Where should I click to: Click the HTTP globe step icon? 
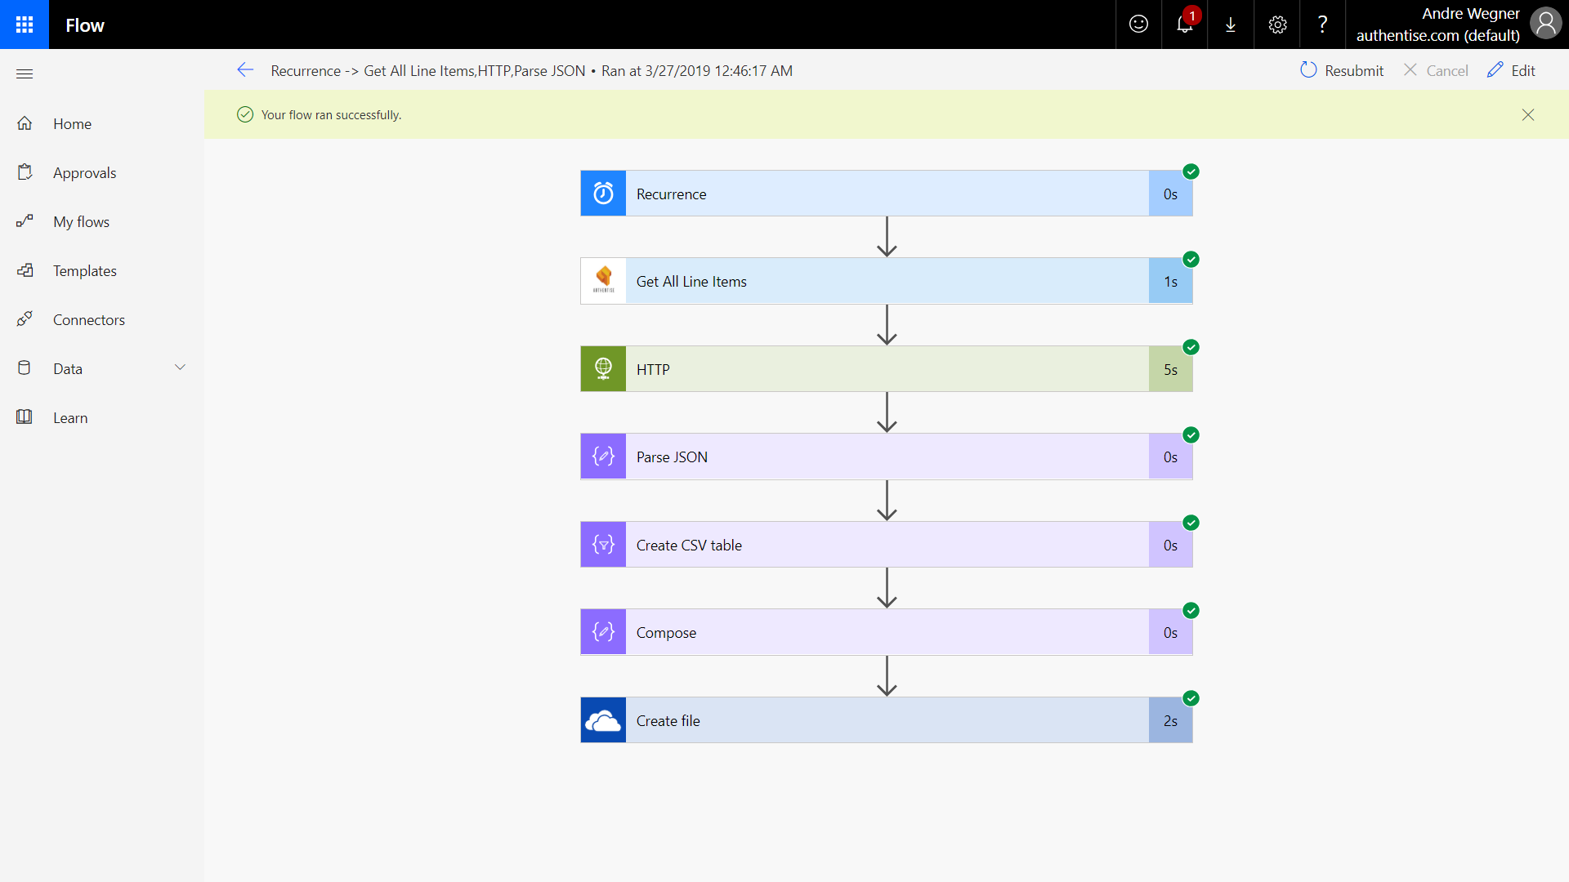coord(603,369)
